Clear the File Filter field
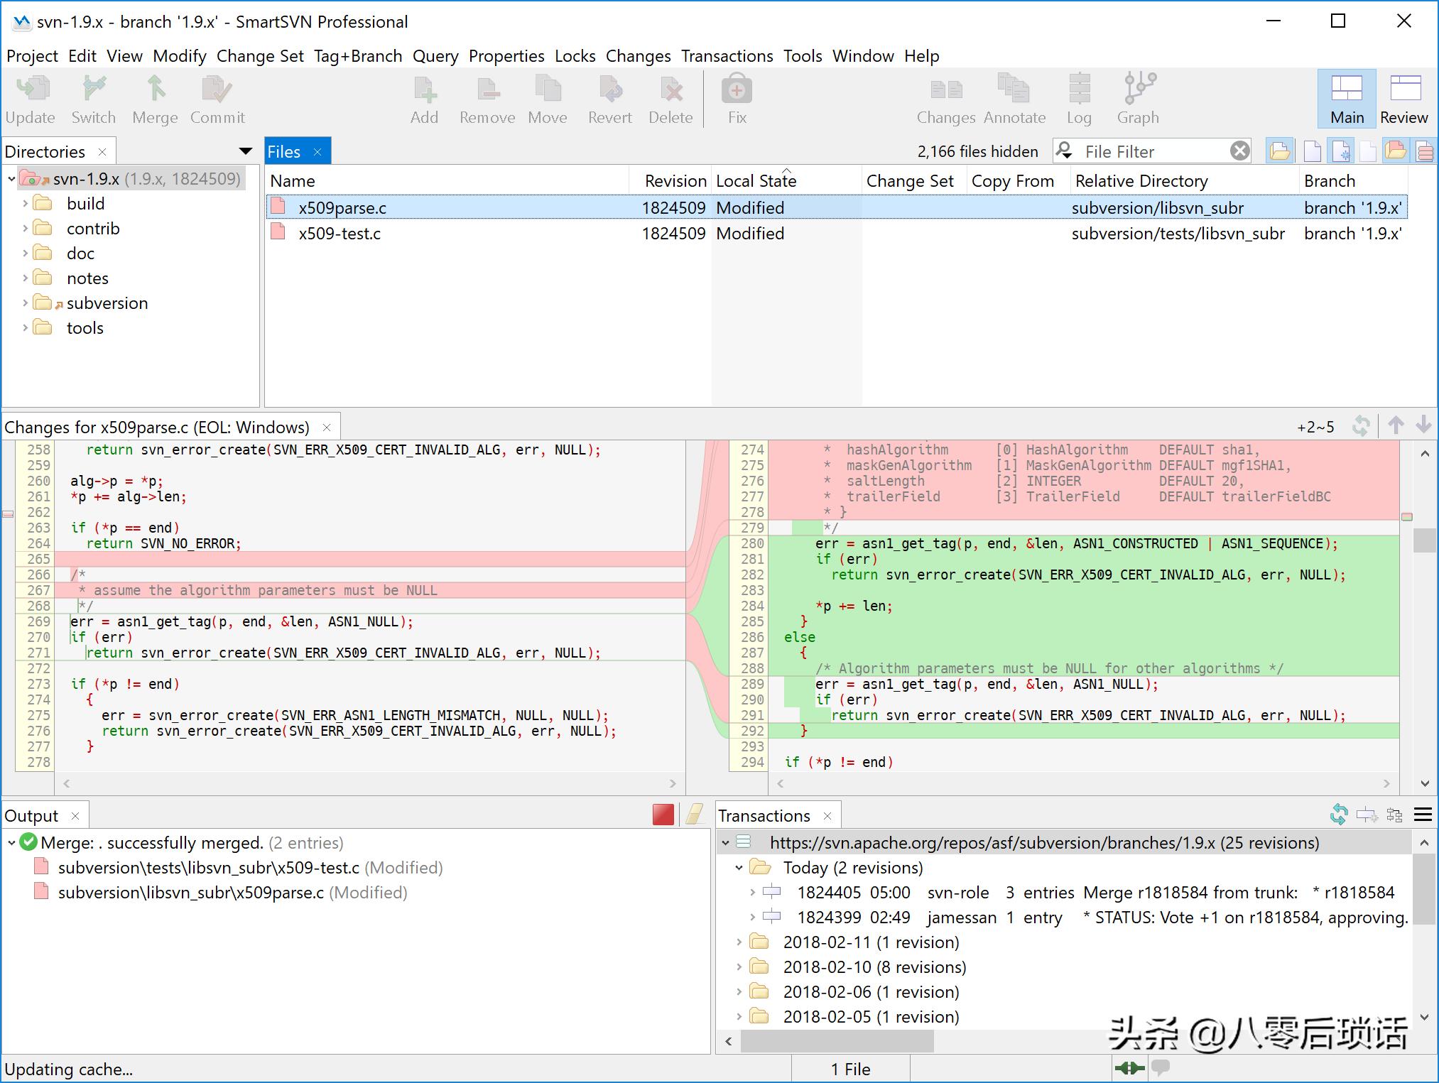Viewport: 1439px width, 1083px height. 1239,151
